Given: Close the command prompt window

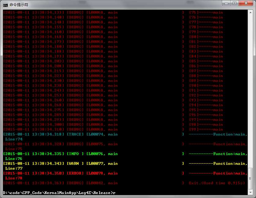Looking at the screenshot, I should click(x=246, y=3).
